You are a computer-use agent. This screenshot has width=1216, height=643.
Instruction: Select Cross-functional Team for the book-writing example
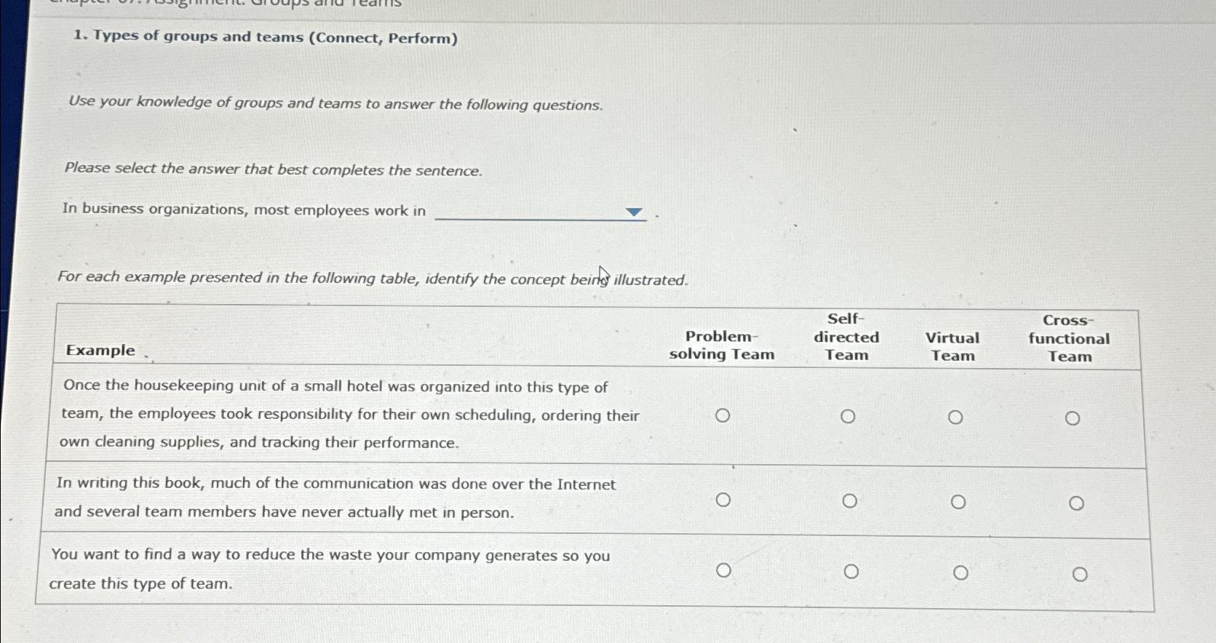click(1076, 502)
